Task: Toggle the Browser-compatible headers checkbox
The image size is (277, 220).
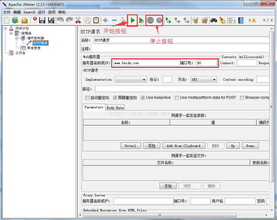Action: pyautogui.click(x=242, y=98)
